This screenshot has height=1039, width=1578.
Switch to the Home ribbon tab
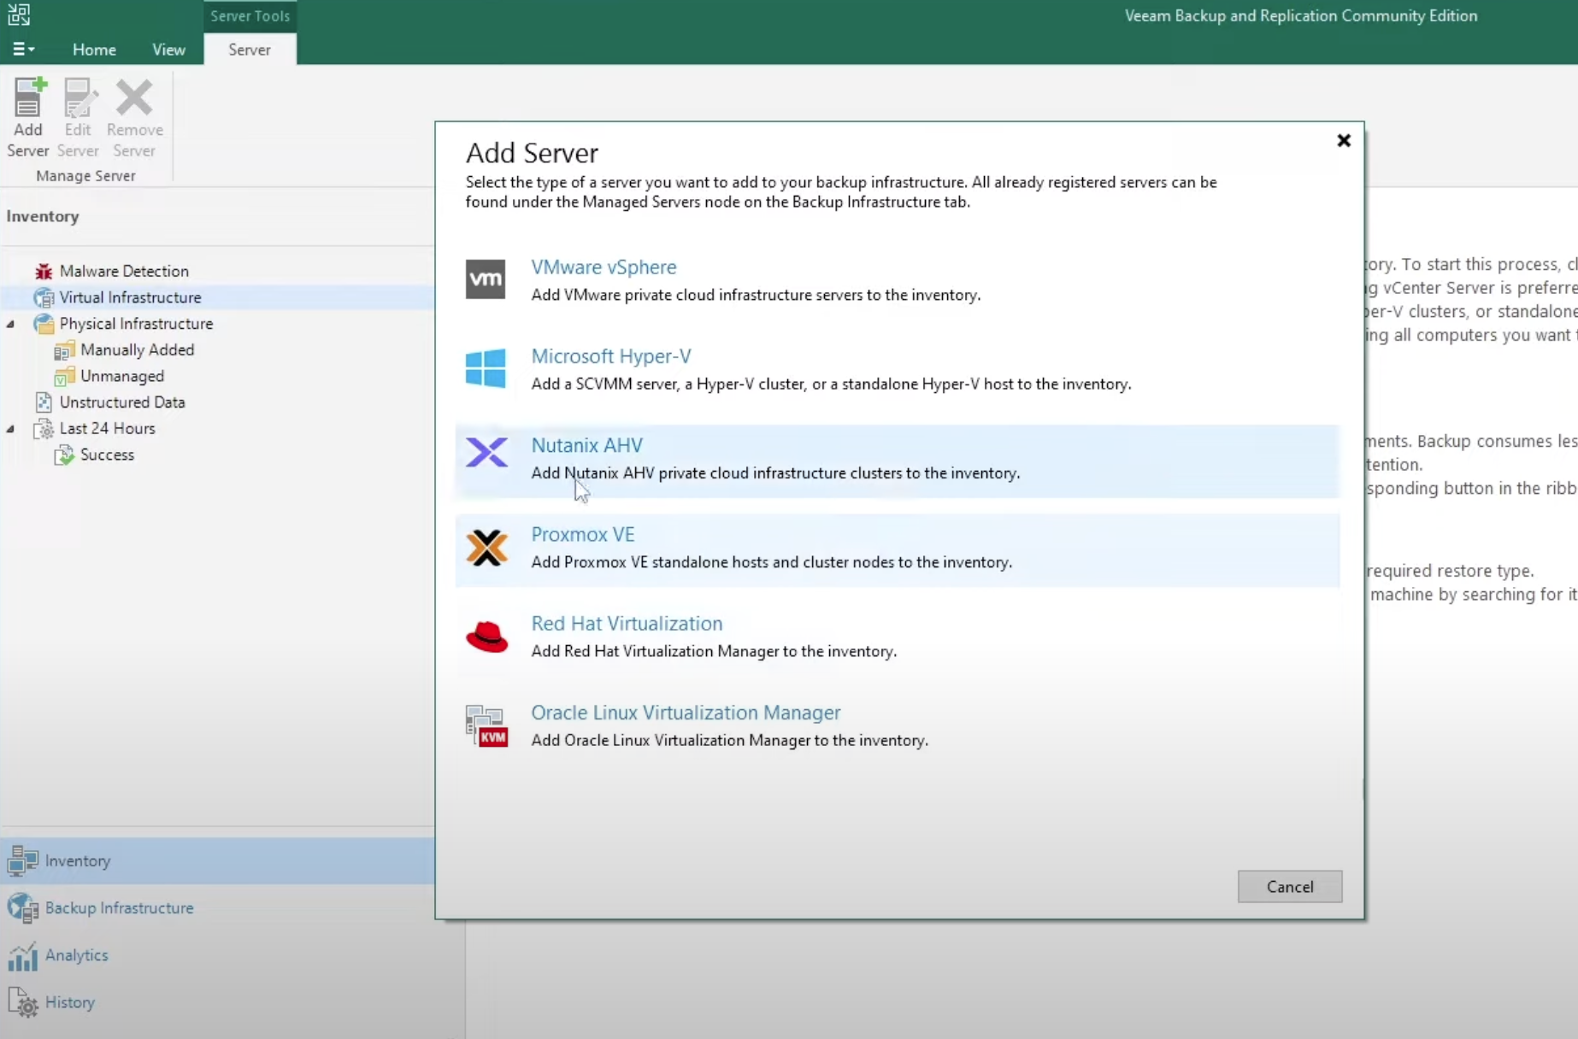(x=94, y=50)
